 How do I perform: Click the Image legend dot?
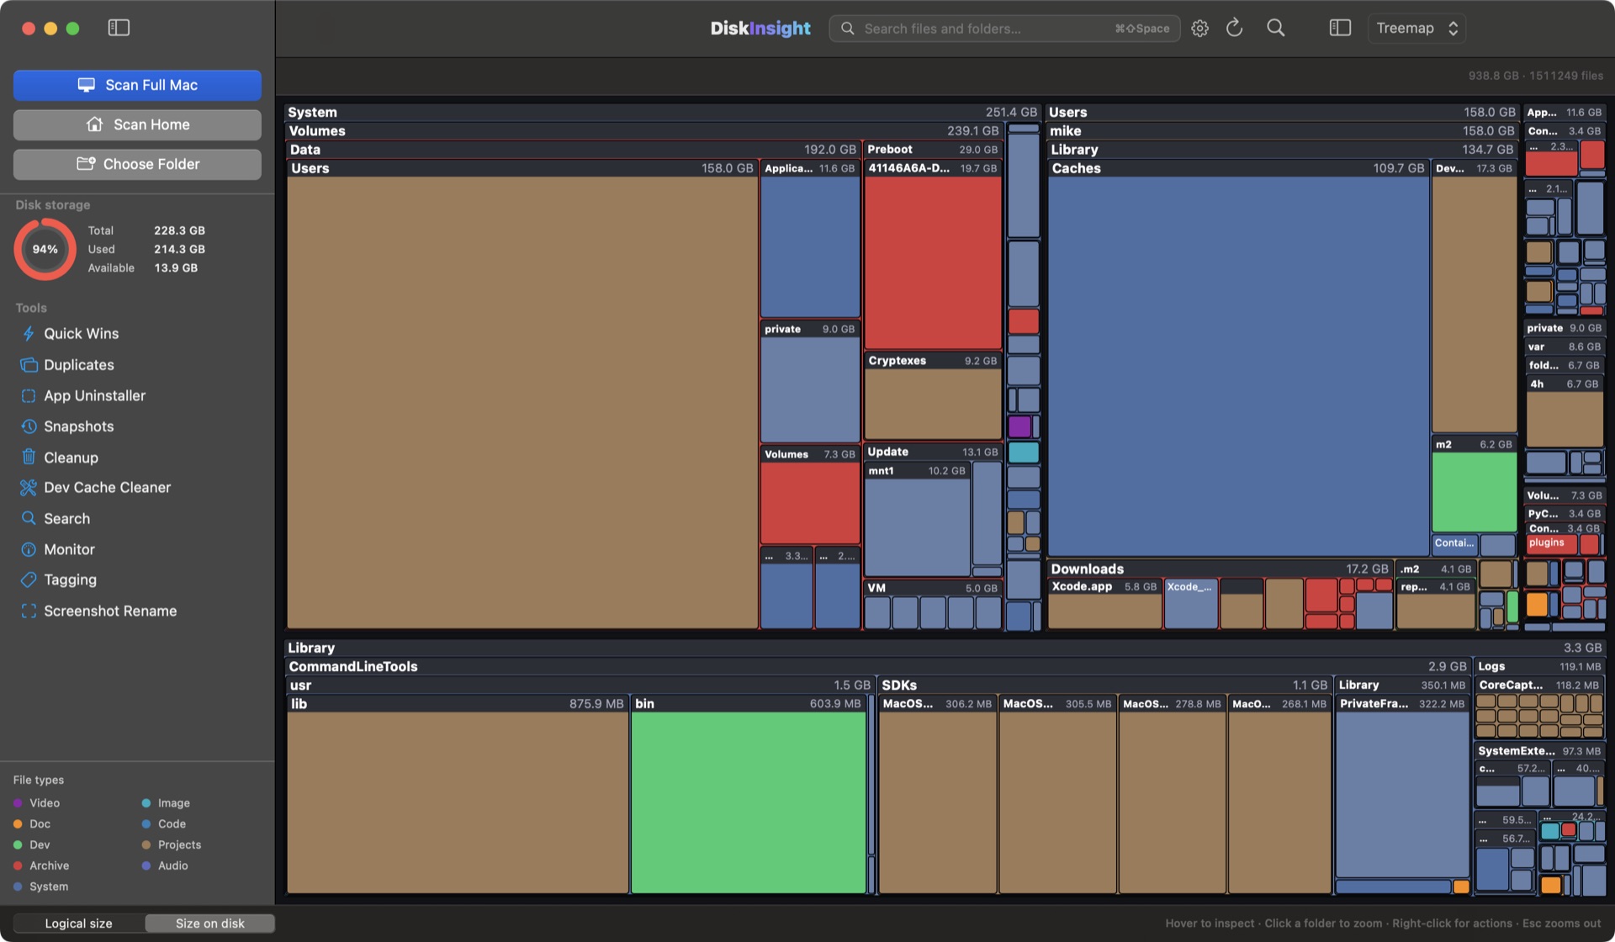[146, 803]
